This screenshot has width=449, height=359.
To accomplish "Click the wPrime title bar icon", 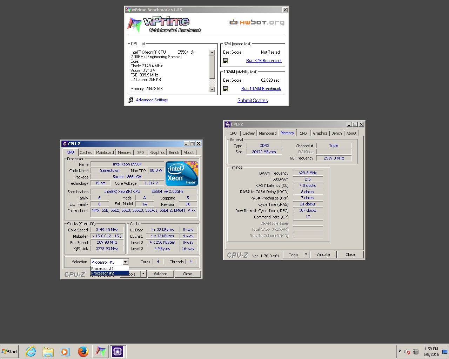I will [128, 10].
